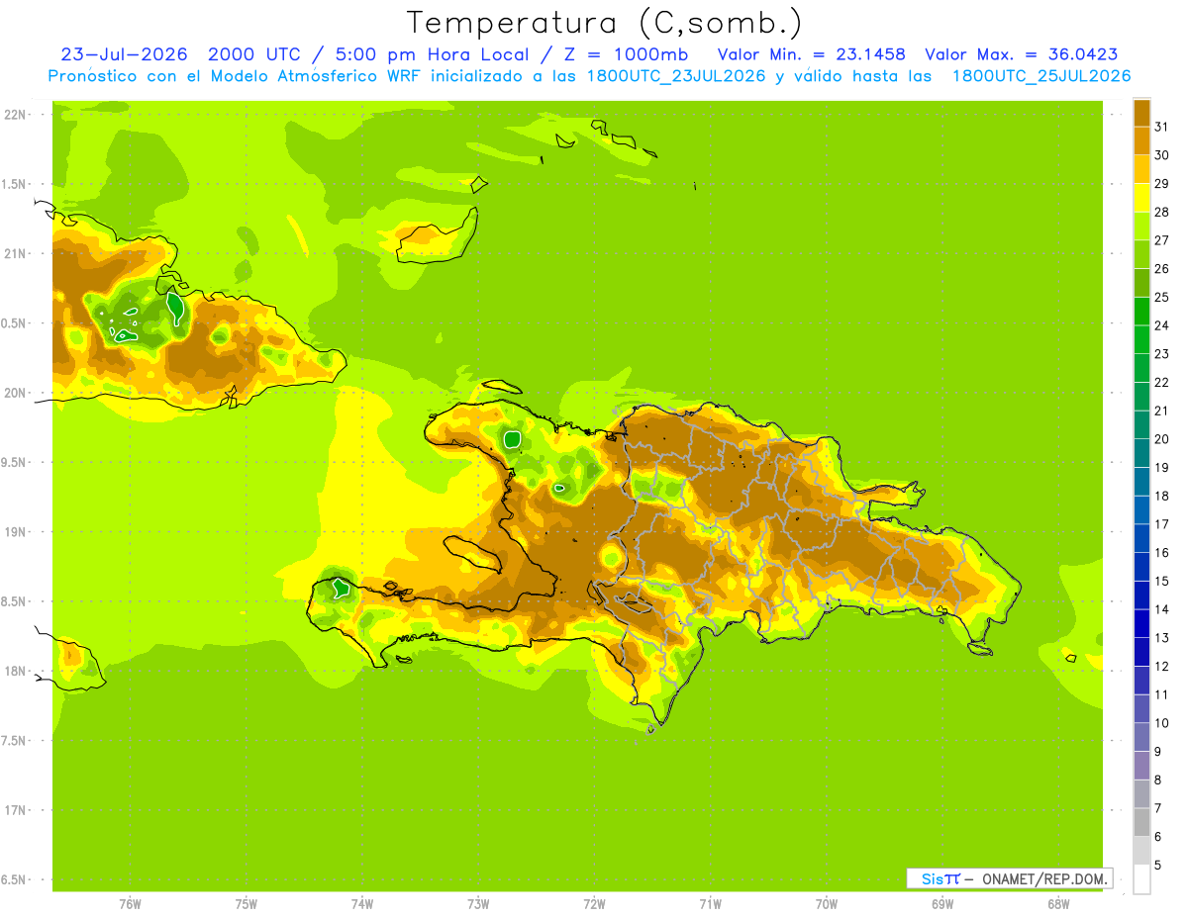Click "5:00 pm Hora Local" text

(x=434, y=54)
